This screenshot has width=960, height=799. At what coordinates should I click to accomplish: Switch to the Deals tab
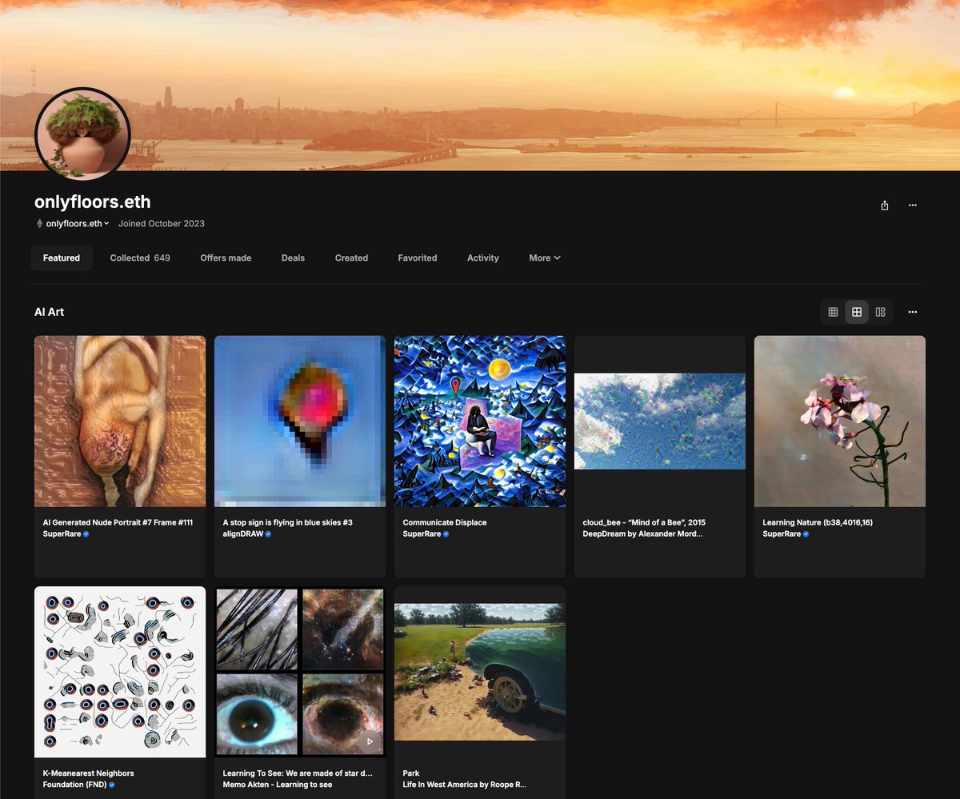[x=293, y=258]
